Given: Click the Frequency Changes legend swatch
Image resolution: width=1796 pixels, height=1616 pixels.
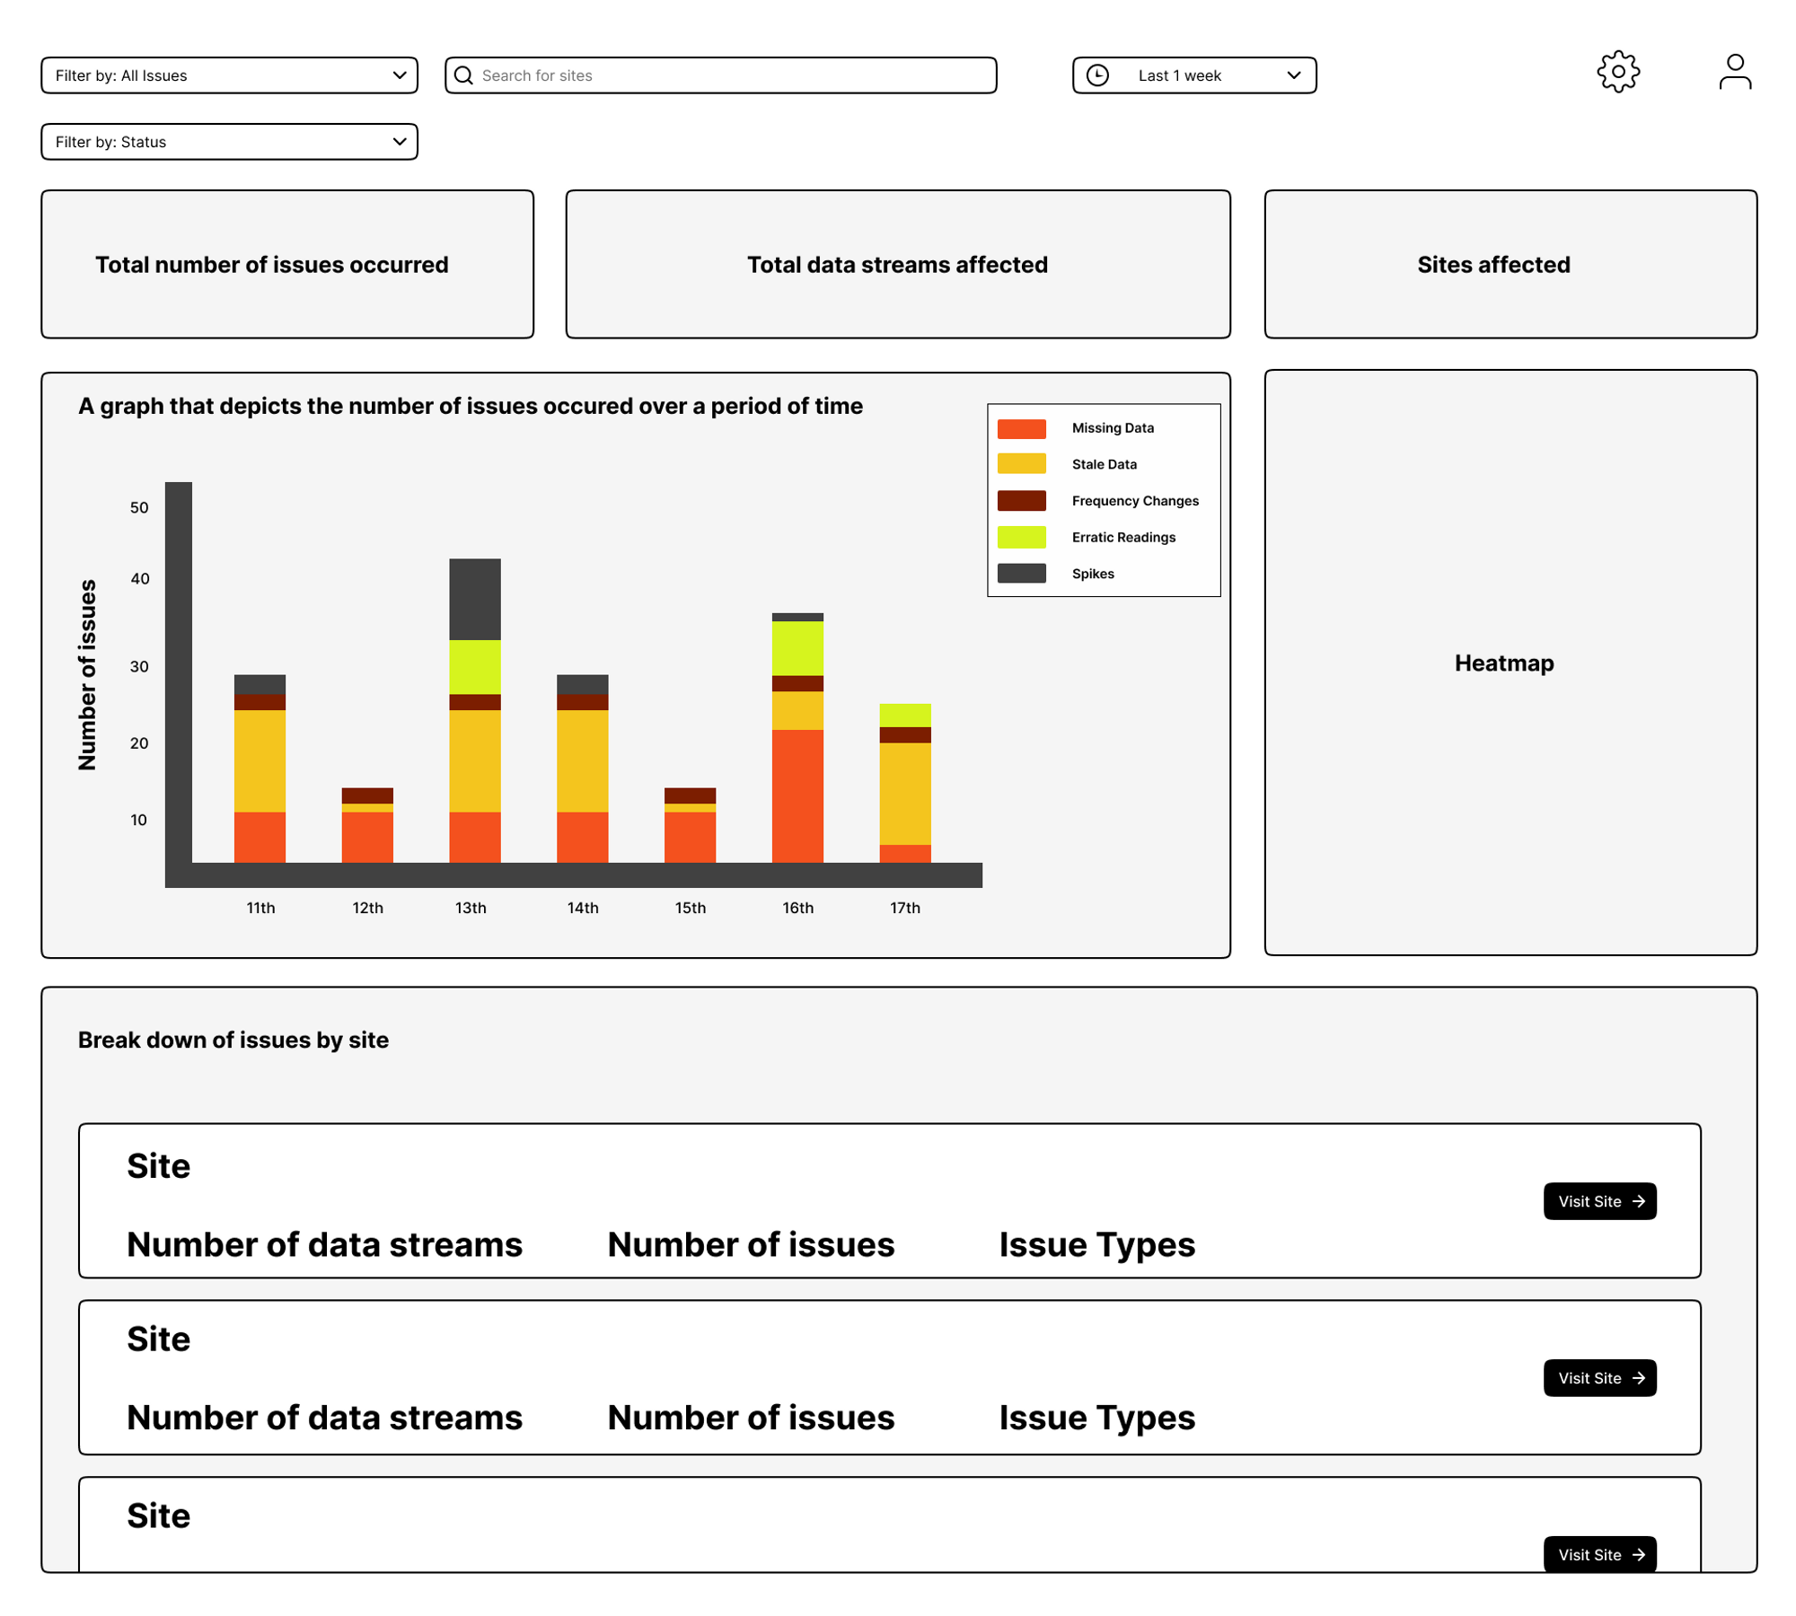Looking at the screenshot, I should [x=1021, y=501].
